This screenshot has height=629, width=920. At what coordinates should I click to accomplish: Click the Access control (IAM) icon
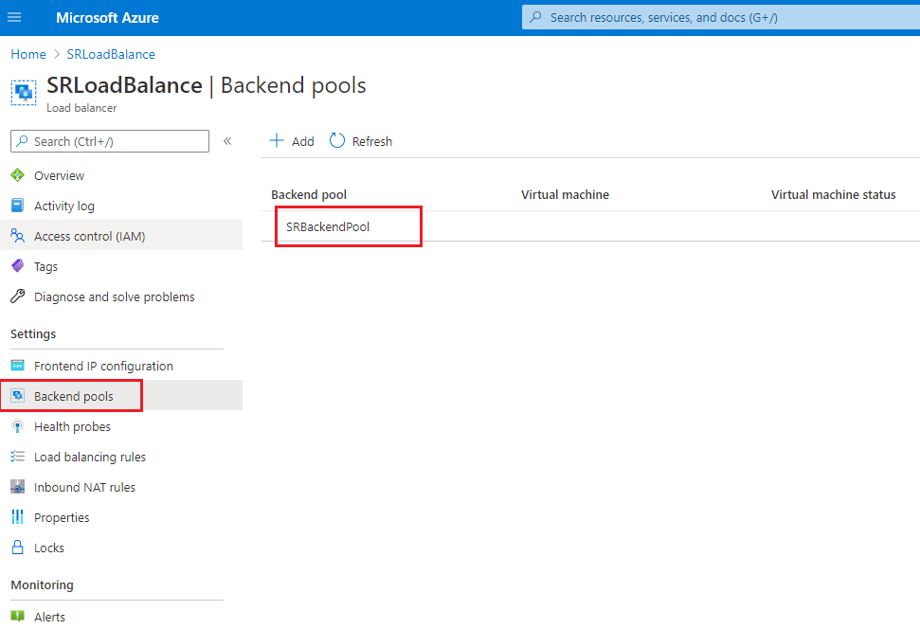coord(17,236)
